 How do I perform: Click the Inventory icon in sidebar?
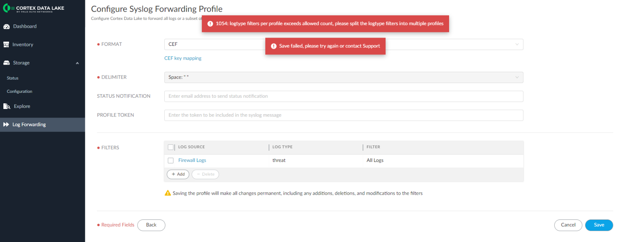point(6,44)
